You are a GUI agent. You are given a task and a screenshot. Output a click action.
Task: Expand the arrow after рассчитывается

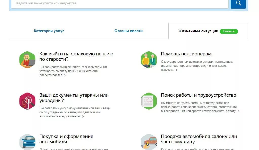tap(65, 75)
